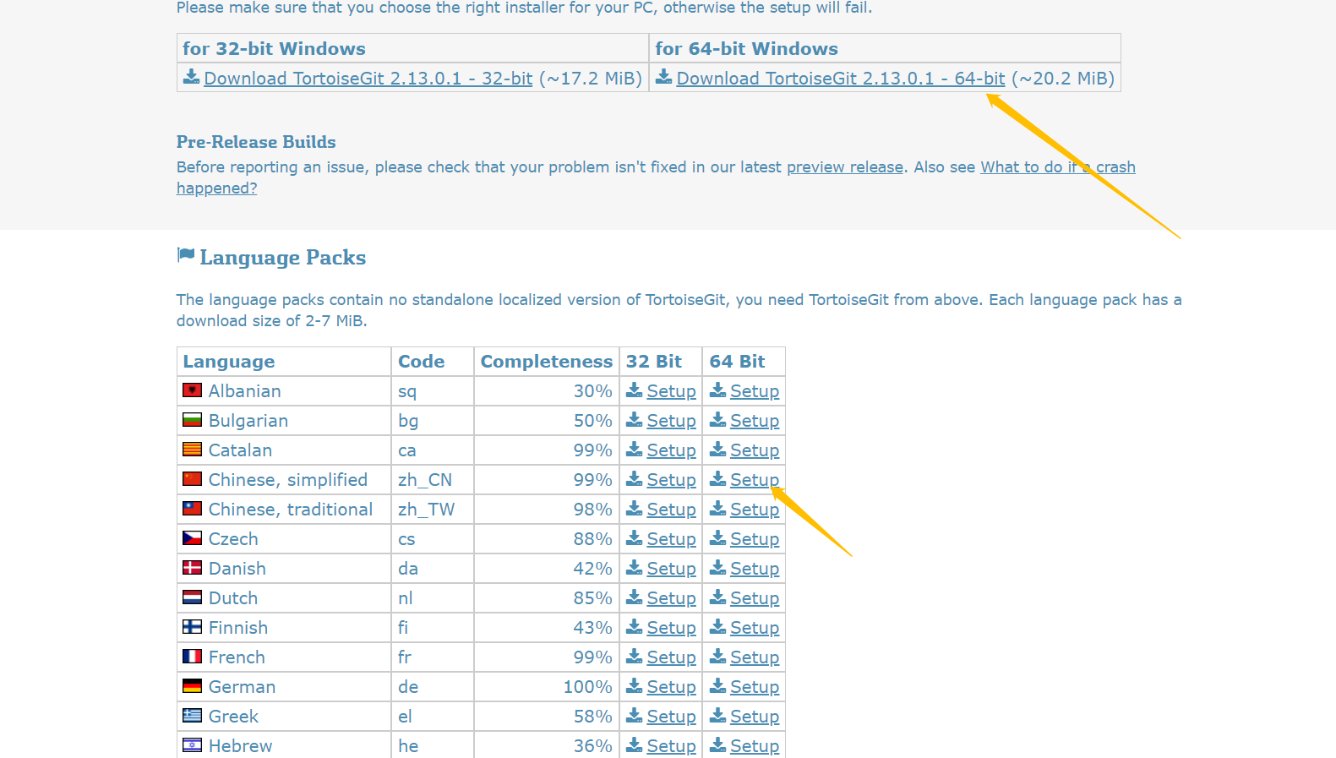
Task: Click the 'zh_TW' code cell
Action: 433,510
